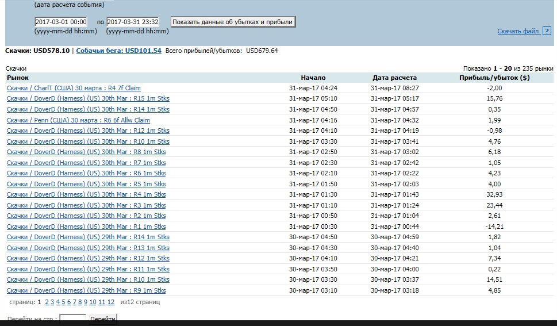Screen dimensions: 557x326
Task: Click the help question mark icon
Action: pos(547,31)
